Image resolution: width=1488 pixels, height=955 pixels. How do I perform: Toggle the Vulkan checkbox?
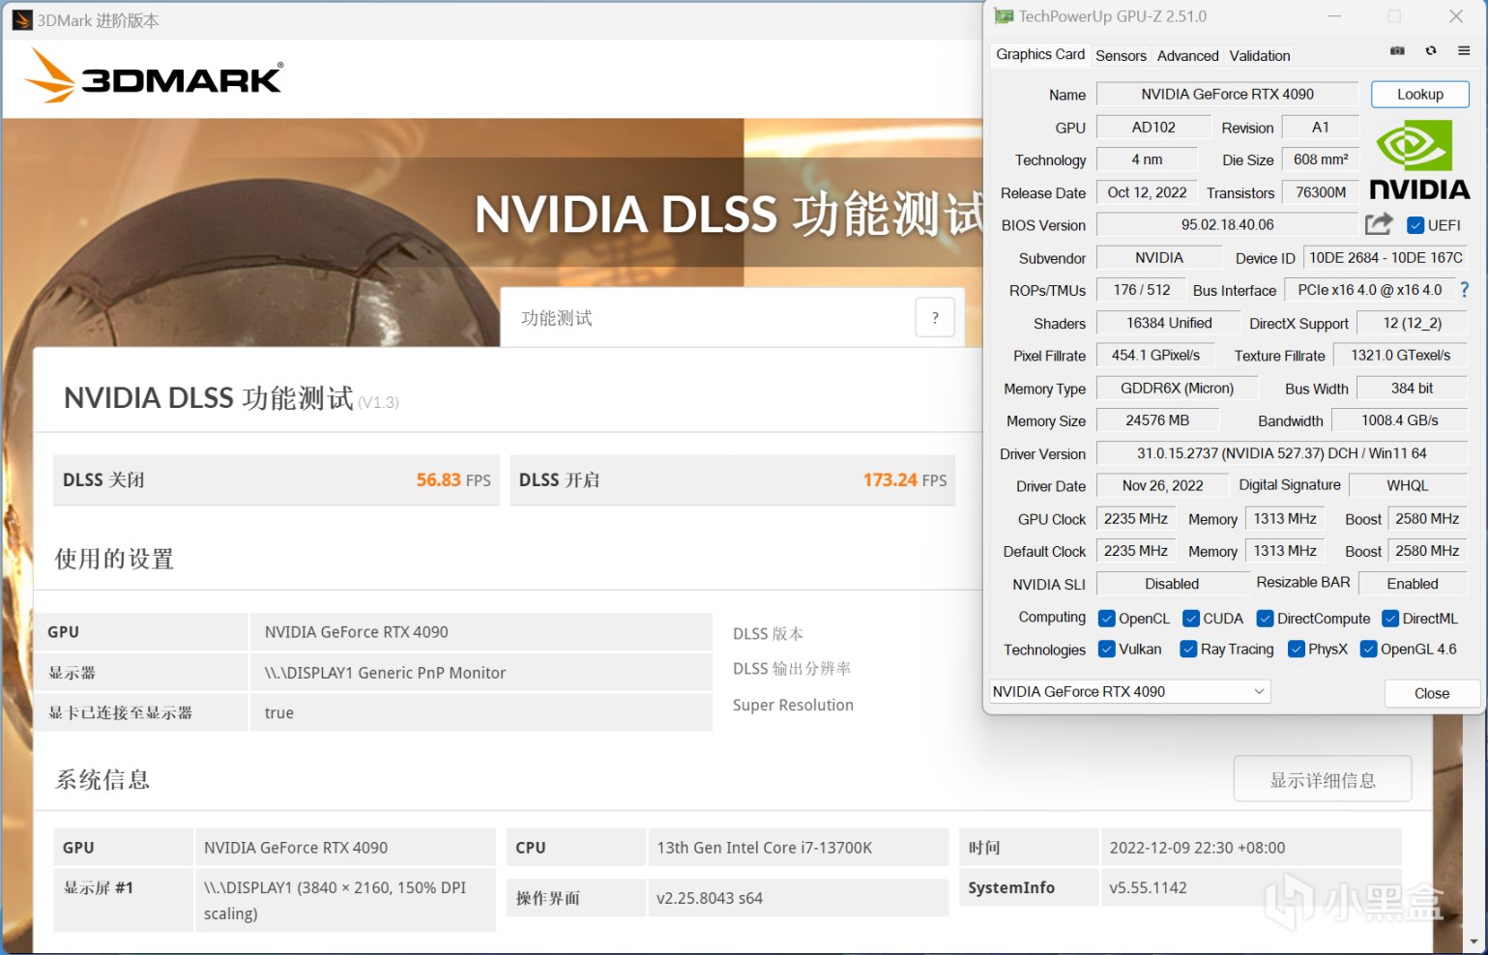[1107, 650]
